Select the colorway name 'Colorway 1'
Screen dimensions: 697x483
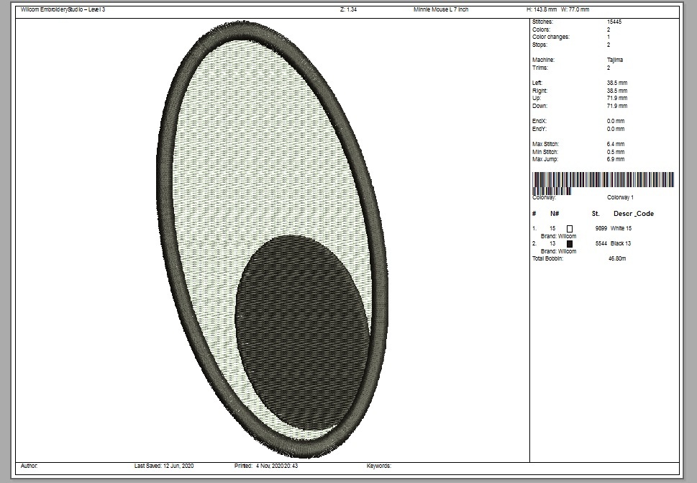(x=621, y=197)
